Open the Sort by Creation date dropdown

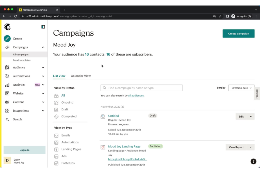[241, 88]
